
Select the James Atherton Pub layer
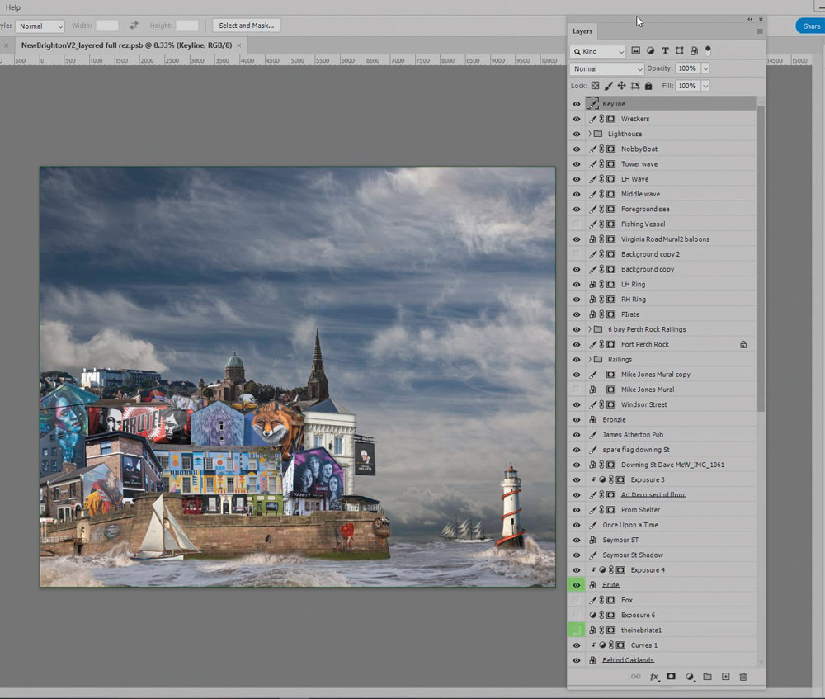tap(663, 435)
